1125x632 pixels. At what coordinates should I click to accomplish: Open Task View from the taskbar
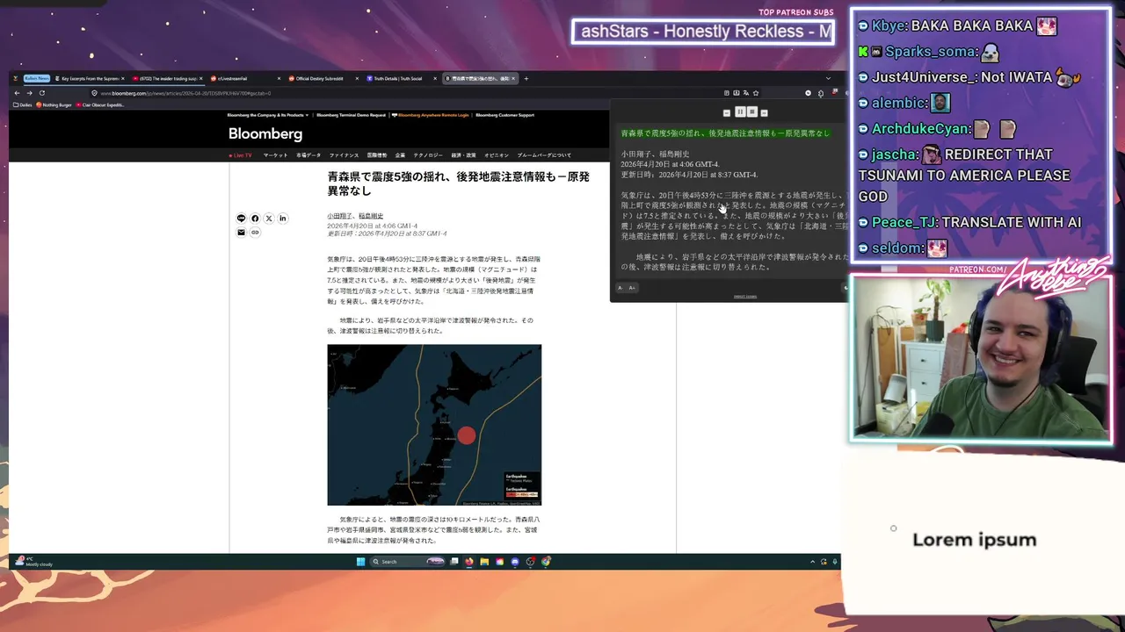pos(454,562)
